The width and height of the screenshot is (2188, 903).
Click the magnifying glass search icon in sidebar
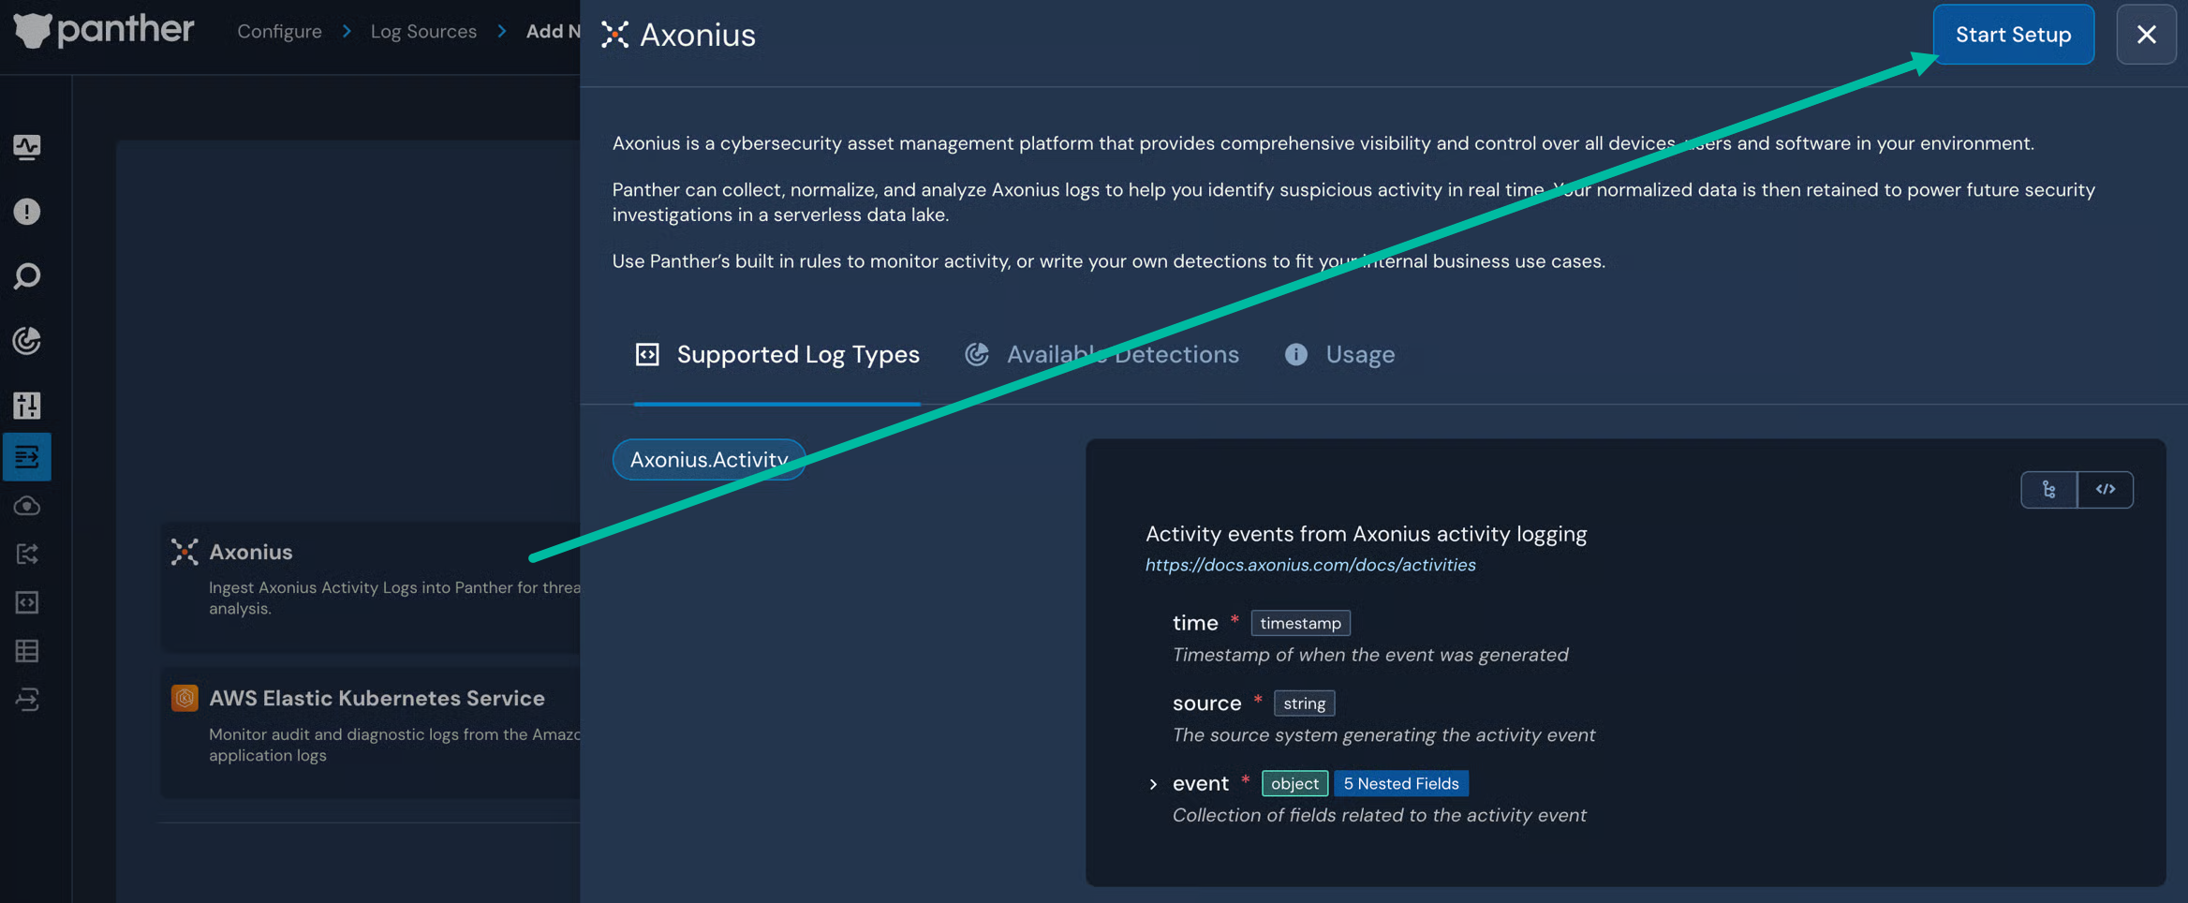[x=26, y=276]
